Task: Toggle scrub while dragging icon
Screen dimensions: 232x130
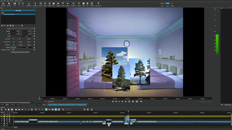Action: point(49,110)
